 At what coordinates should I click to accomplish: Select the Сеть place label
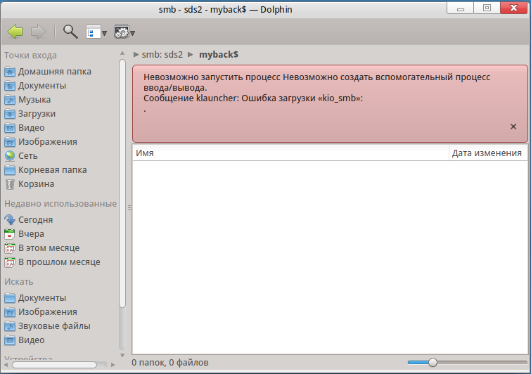[x=27, y=156]
